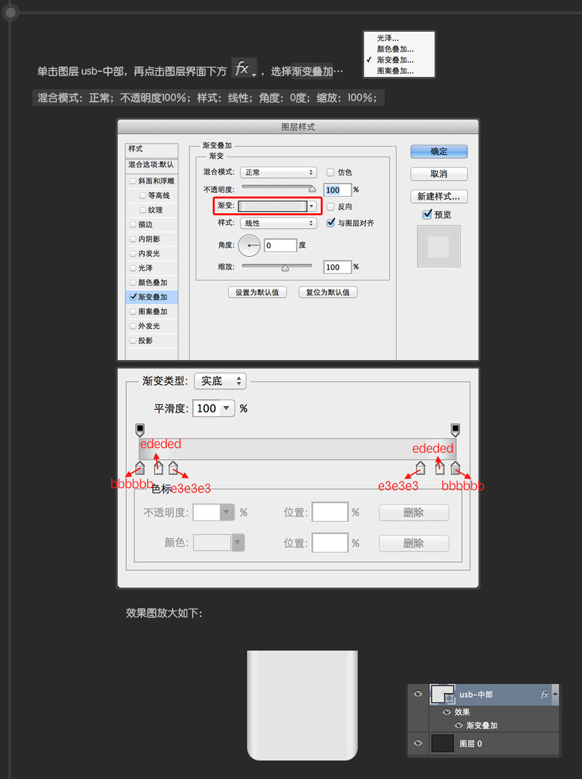Viewport: 582px width, 779px height.
Task: Select 样式 at top of styles list
Action: tap(151, 149)
